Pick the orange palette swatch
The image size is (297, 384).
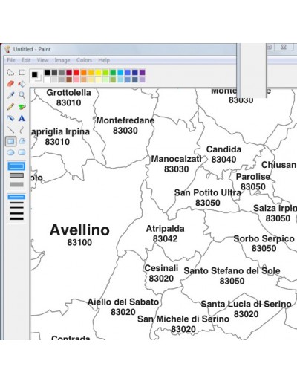pos(84,72)
